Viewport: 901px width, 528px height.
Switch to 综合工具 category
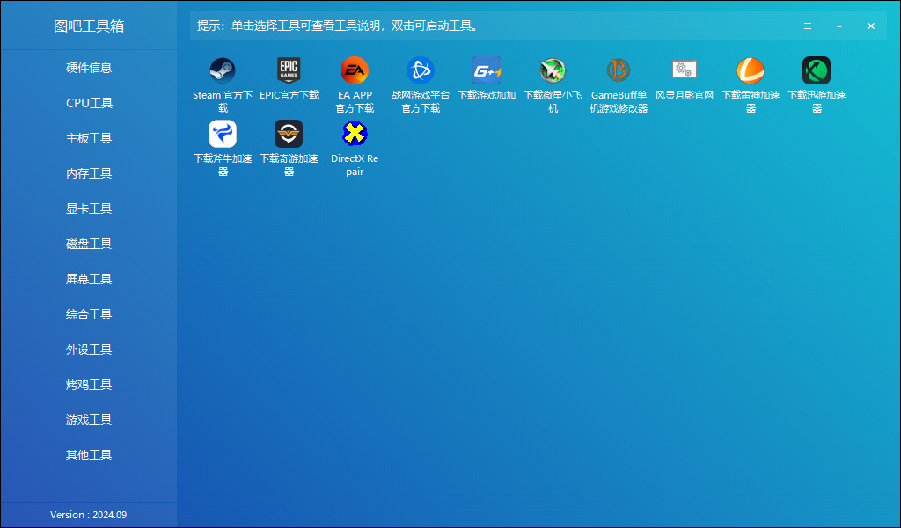(89, 314)
